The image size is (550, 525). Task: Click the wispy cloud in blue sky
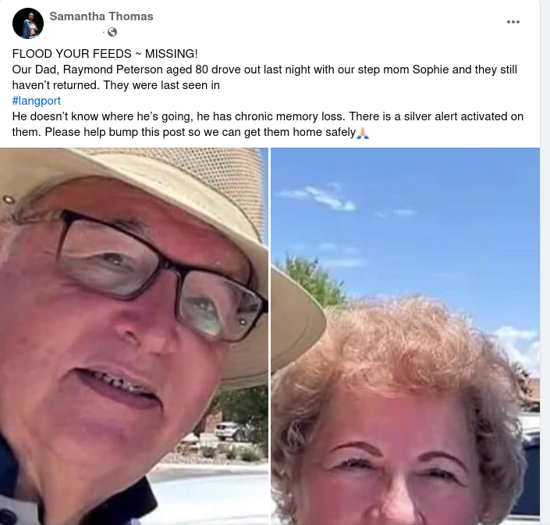pos(318,198)
